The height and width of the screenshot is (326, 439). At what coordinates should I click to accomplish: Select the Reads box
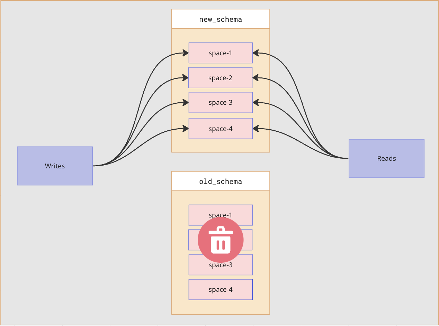pyautogui.click(x=386, y=158)
